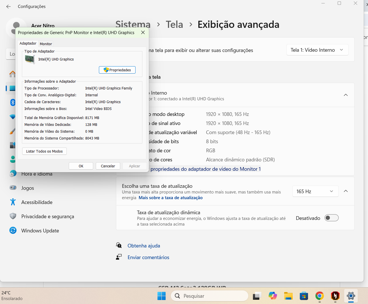Open Acessibilidade settings section
The height and width of the screenshot is (304, 368).
tap(37, 202)
